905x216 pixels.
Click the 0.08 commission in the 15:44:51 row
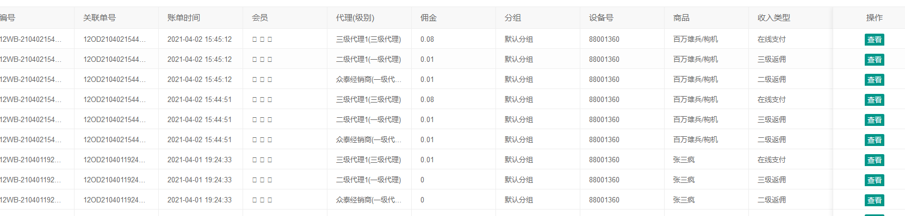coord(427,100)
